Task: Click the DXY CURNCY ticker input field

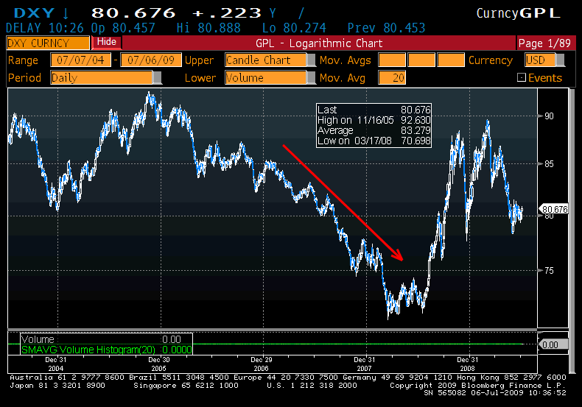Action: (48, 43)
